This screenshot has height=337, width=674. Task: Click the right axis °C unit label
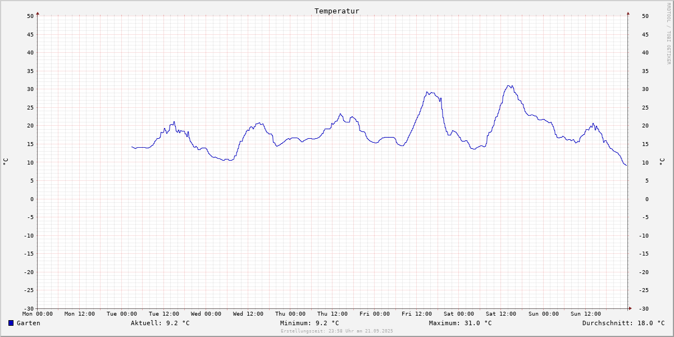[662, 162]
